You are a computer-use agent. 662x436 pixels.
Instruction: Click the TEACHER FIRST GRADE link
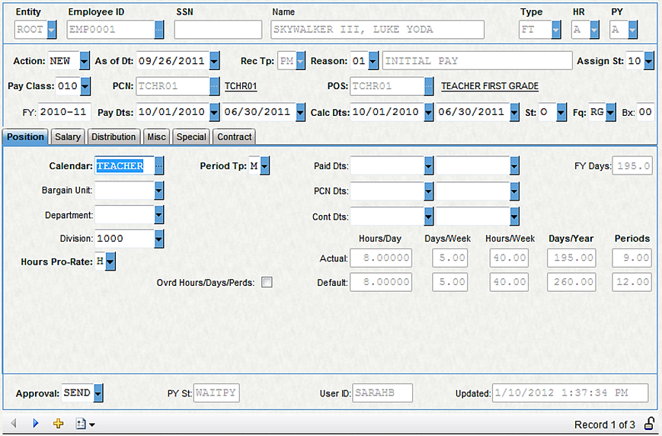point(490,86)
